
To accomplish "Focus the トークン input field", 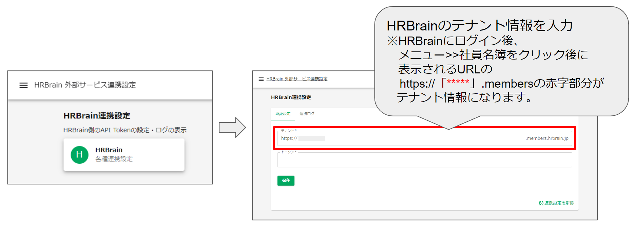I will point(424,160).
